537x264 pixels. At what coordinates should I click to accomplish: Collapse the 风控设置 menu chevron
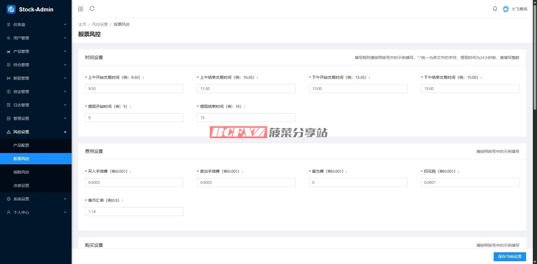pos(65,132)
